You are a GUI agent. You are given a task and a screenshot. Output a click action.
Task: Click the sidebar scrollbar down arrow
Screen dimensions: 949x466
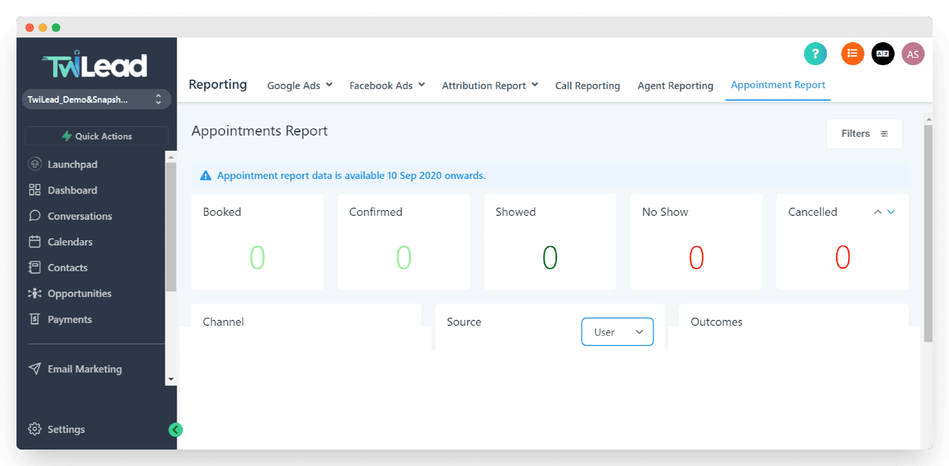tap(171, 379)
